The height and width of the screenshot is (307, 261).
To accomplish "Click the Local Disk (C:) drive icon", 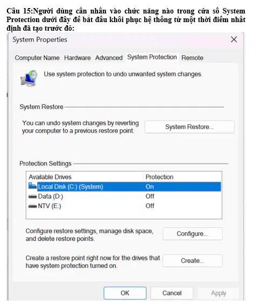I will [32, 186].
